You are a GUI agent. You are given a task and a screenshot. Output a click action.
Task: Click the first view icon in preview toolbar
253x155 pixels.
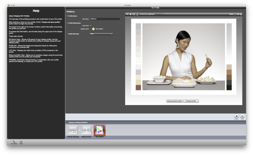pyautogui.click(x=127, y=14)
